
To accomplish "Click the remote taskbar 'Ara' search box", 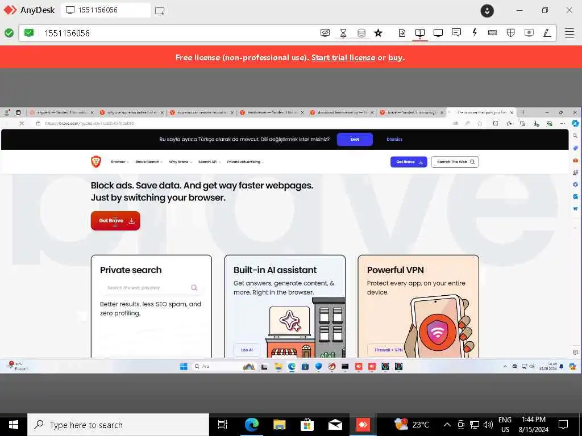I will [223, 366].
